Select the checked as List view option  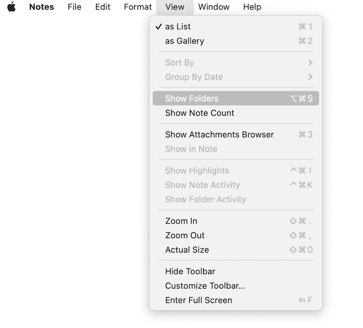178,27
